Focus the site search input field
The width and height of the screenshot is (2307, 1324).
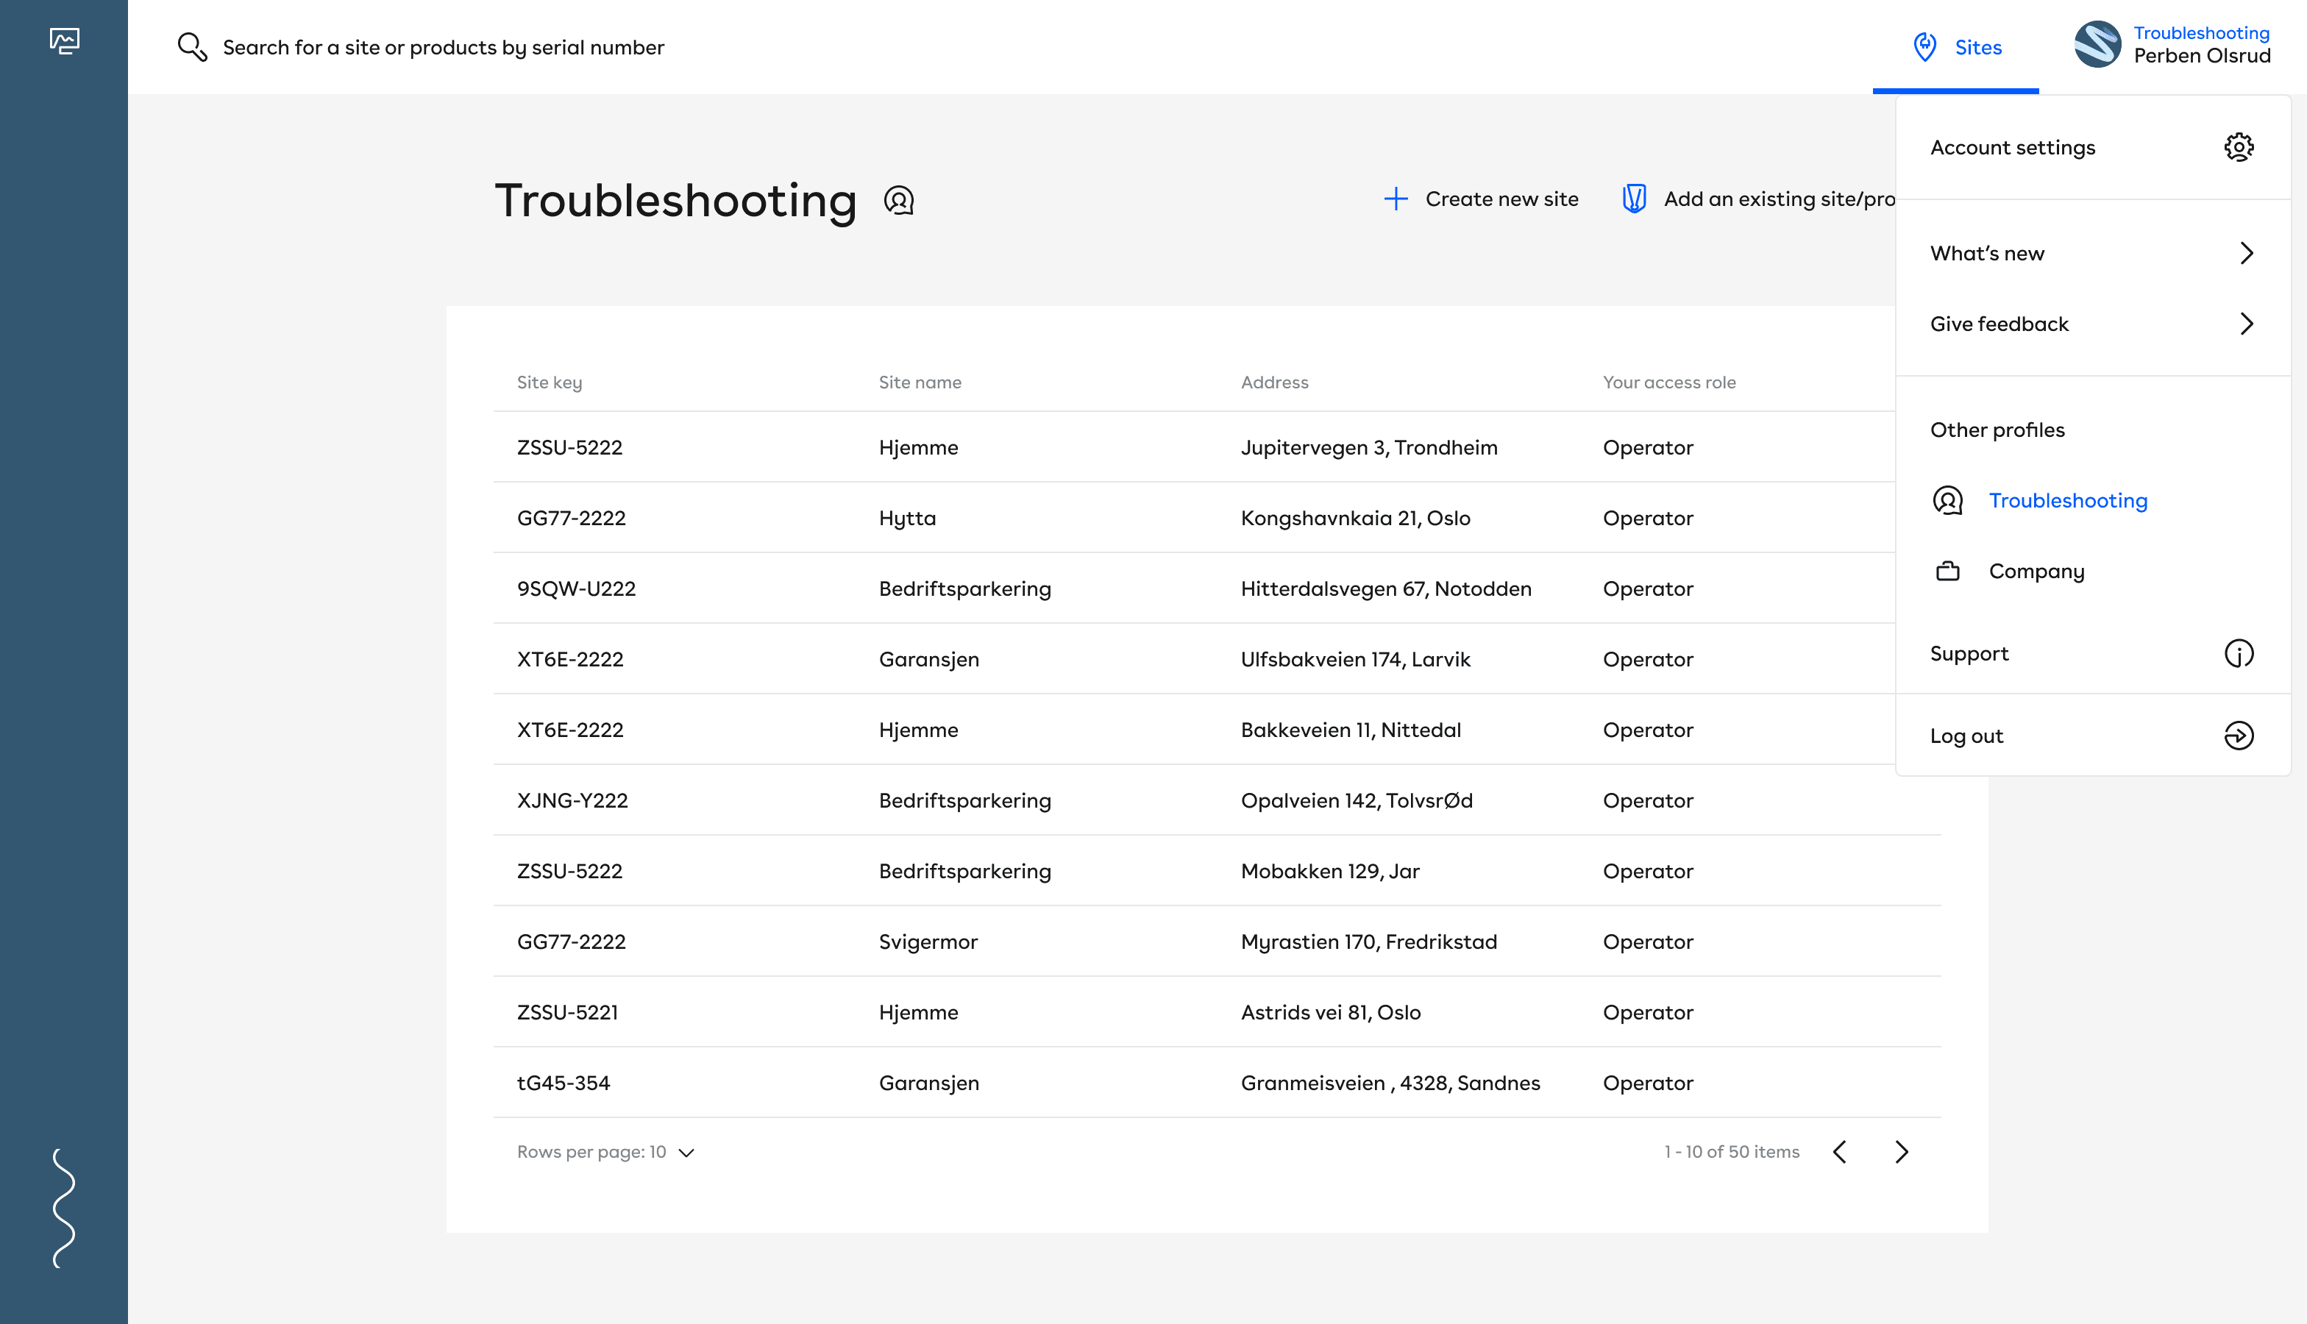point(443,47)
